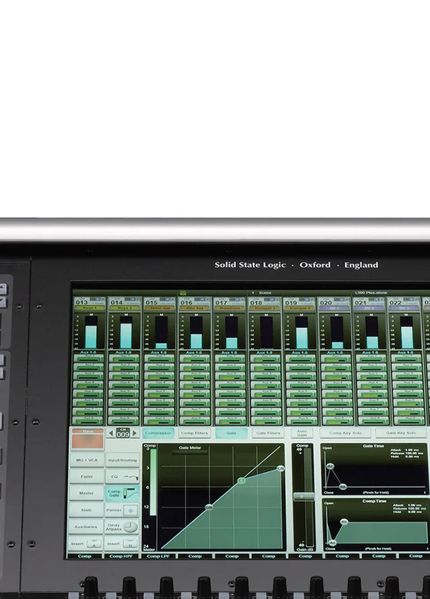
Task: Select the GR handle on compressor curve
Action: [209, 507]
